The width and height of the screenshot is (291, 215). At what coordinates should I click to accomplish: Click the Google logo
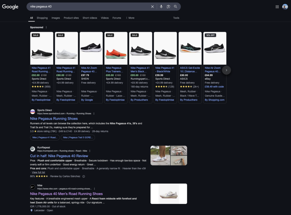point(10,7)
